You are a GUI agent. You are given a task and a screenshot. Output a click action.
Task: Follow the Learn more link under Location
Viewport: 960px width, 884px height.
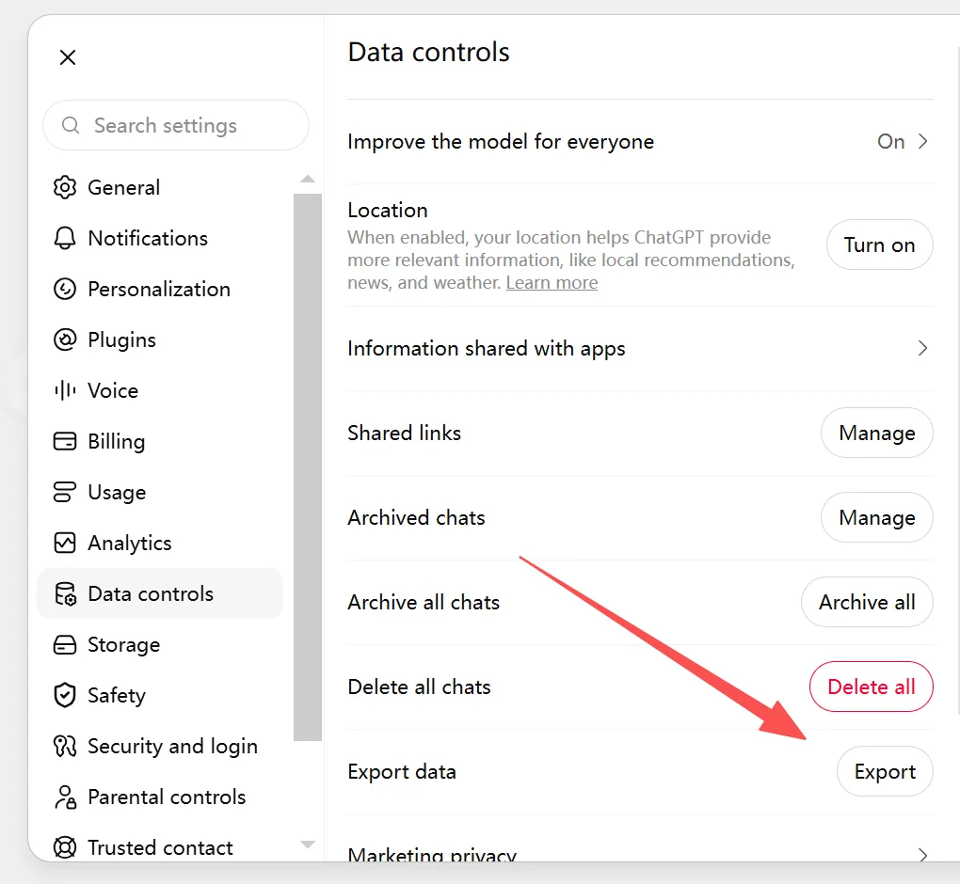click(552, 283)
